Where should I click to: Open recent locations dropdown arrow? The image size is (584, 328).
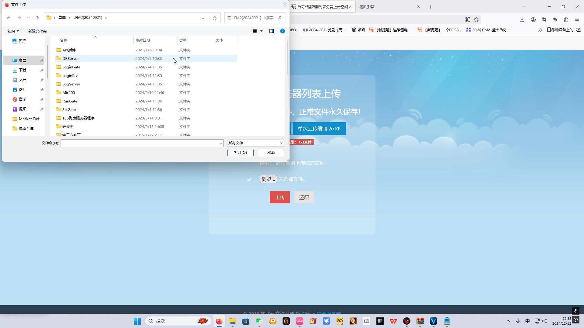click(28, 18)
